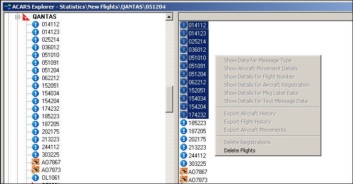This screenshot has height=184, width=353.
Task: Select highlighted 154034 in right list
Action: tap(198, 99)
